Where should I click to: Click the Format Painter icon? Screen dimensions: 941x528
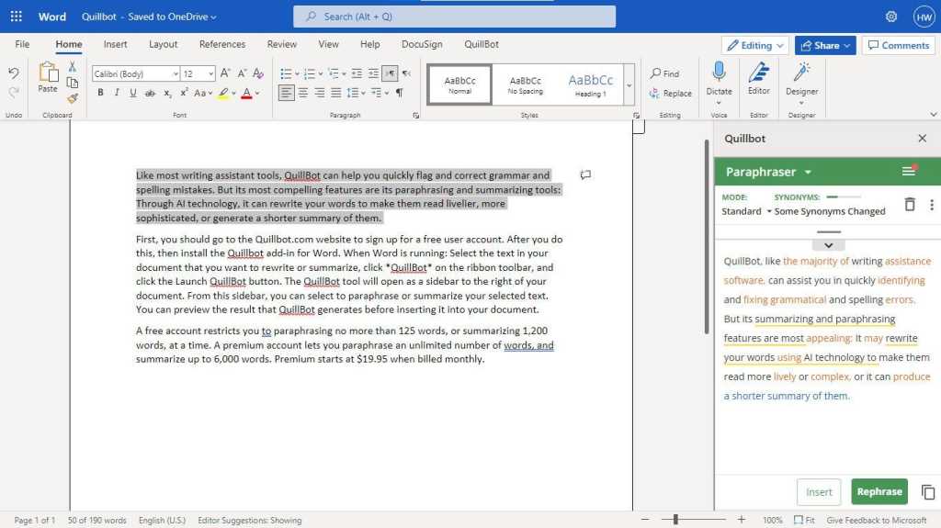click(x=73, y=97)
